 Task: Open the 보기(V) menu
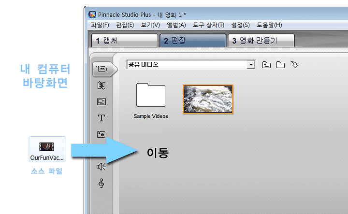click(x=150, y=25)
